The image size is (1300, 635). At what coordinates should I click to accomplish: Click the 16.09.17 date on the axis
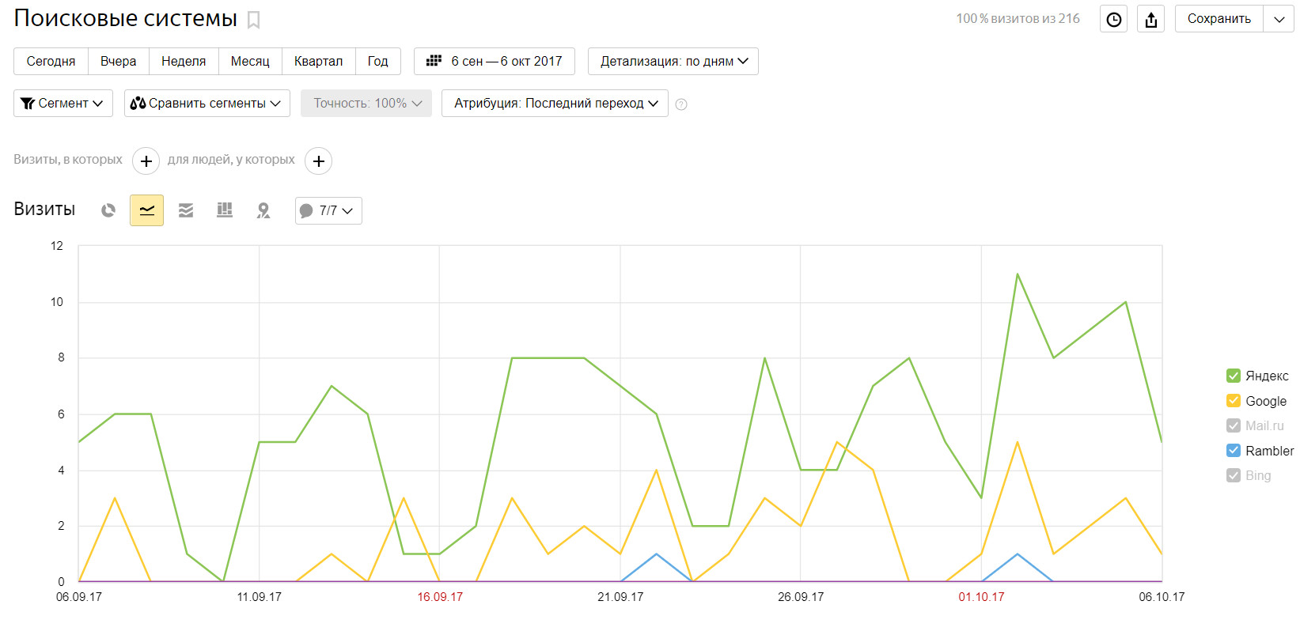tap(440, 597)
